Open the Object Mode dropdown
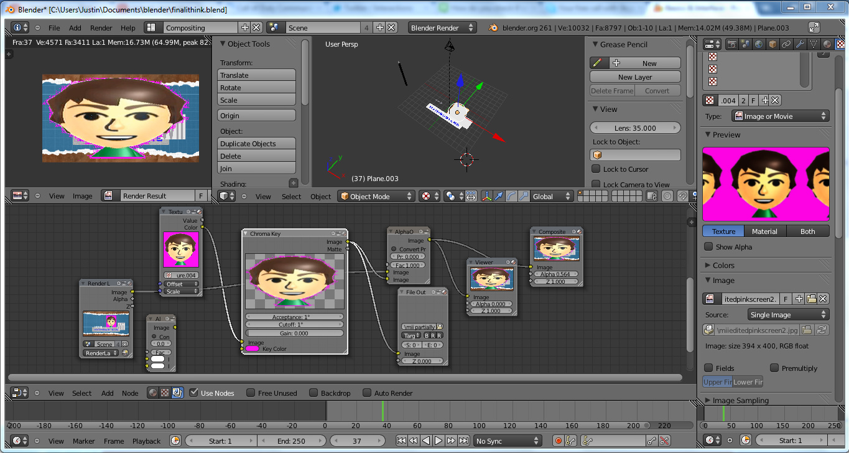Image resolution: width=849 pixels, height=453 pixels. (x=376, y=196)
